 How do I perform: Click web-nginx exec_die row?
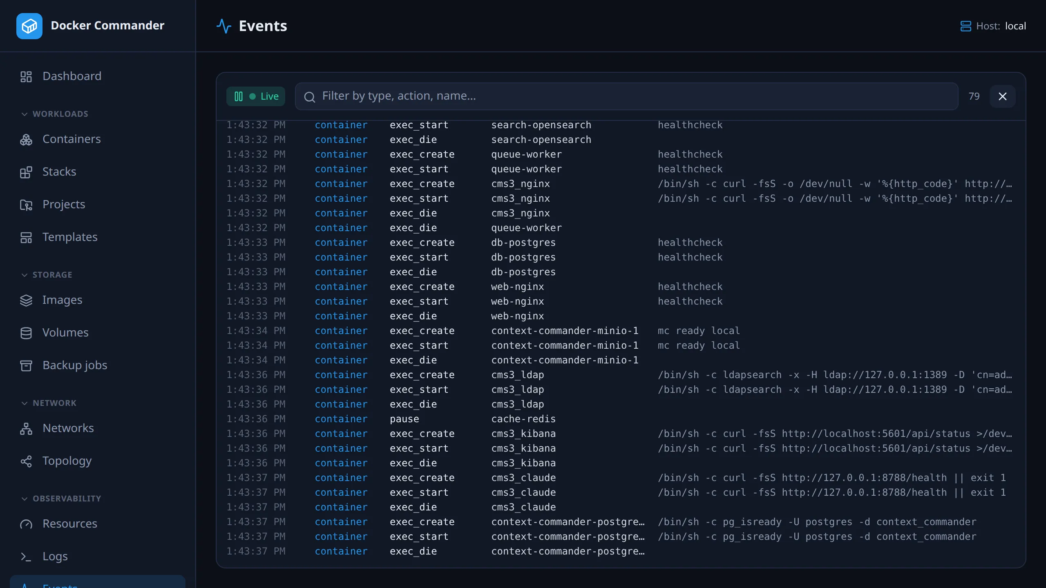[x=621, y=316]
